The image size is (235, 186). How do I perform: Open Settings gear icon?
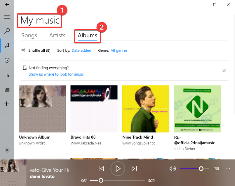point(7,150)
